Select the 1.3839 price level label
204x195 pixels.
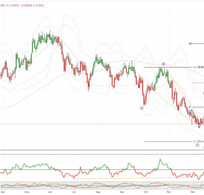[x=199, y=67]
